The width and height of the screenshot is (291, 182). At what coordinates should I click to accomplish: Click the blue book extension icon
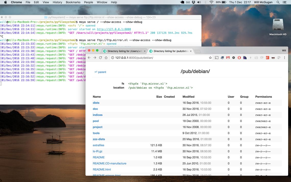pyautogui.click(x=222, y=58)
